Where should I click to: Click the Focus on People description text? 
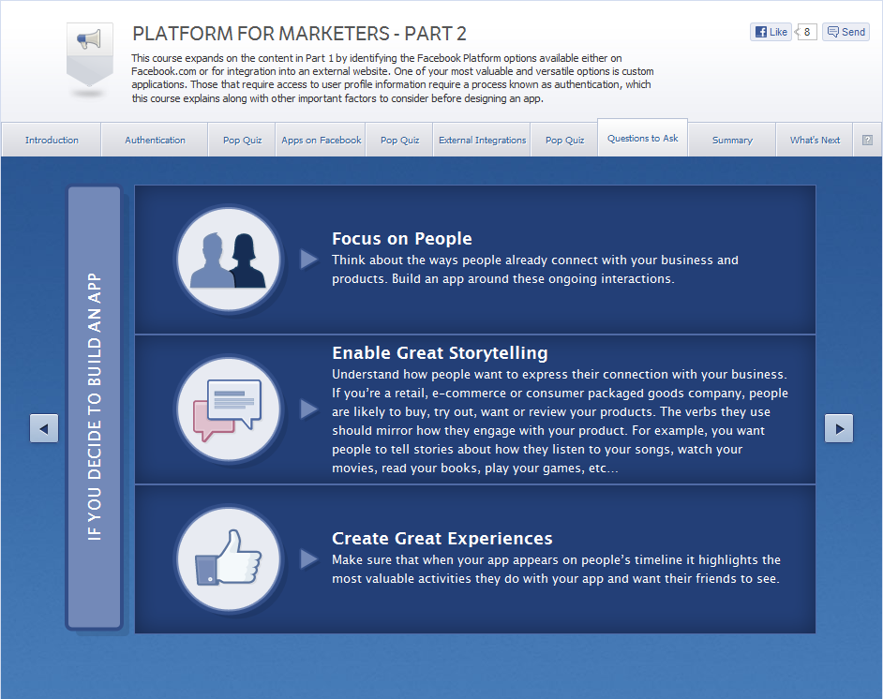pos(535,270)
